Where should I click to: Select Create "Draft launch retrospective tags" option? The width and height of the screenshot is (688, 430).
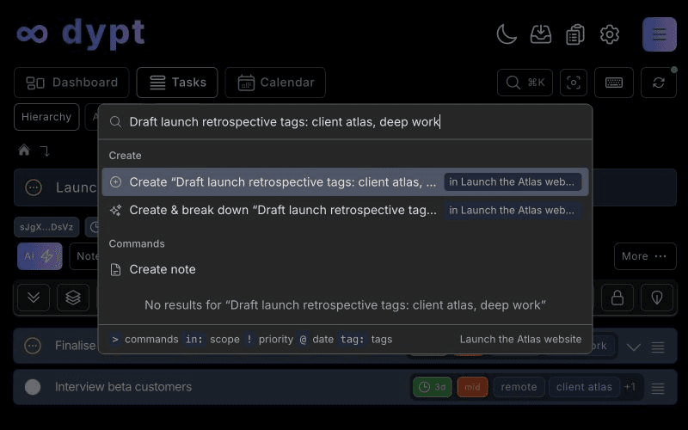point(346,182)
